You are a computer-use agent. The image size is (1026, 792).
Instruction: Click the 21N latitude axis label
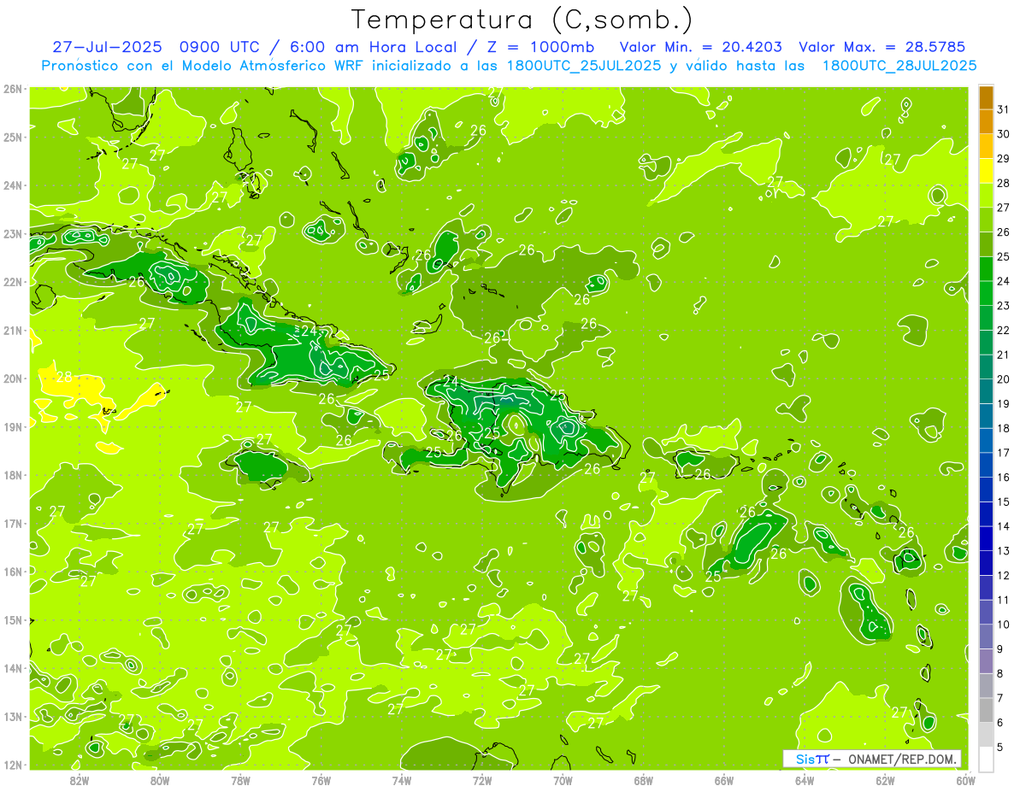pos(13,330)
